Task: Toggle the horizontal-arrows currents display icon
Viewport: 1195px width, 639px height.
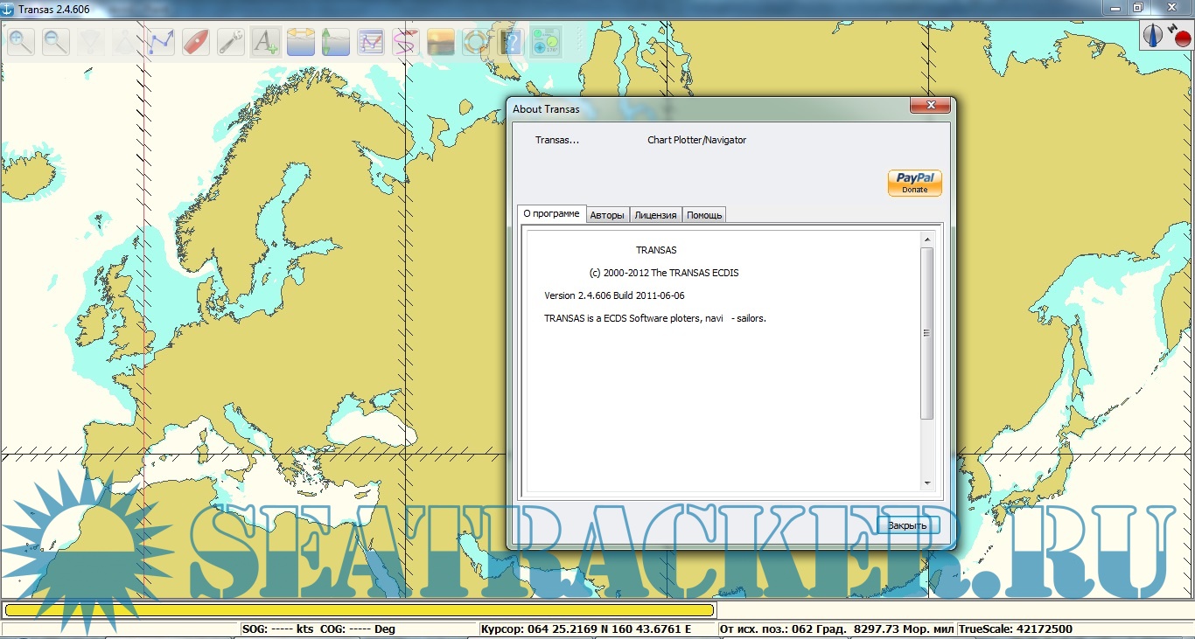Action: click(x=300, y=41)
